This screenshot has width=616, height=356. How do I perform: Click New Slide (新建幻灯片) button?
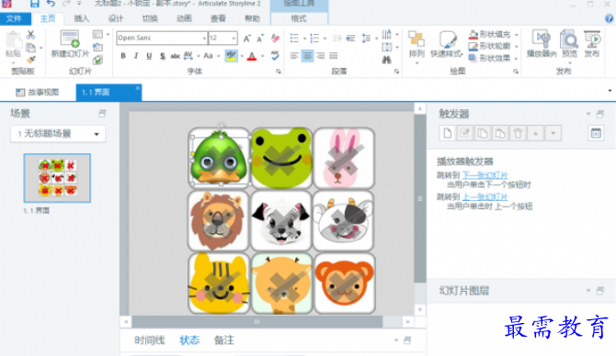point(70,44)
